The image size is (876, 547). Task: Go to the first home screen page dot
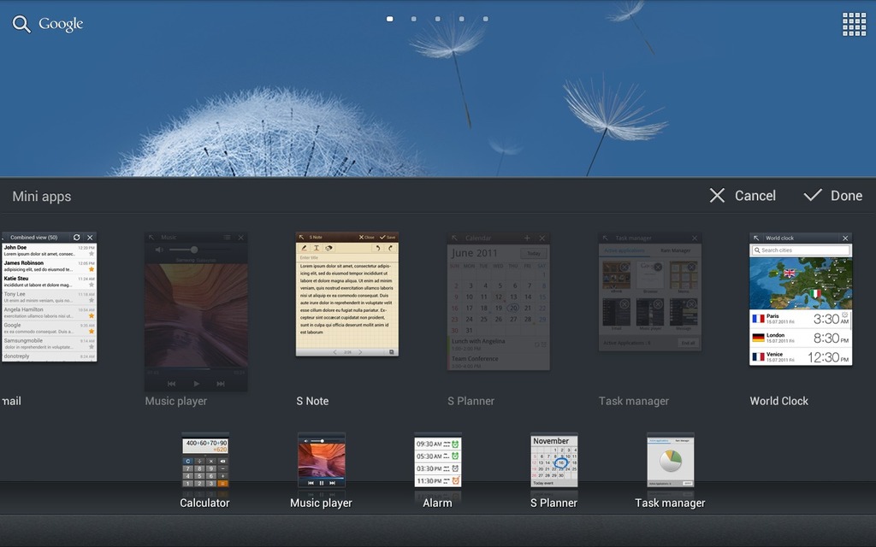click(389, 19)
